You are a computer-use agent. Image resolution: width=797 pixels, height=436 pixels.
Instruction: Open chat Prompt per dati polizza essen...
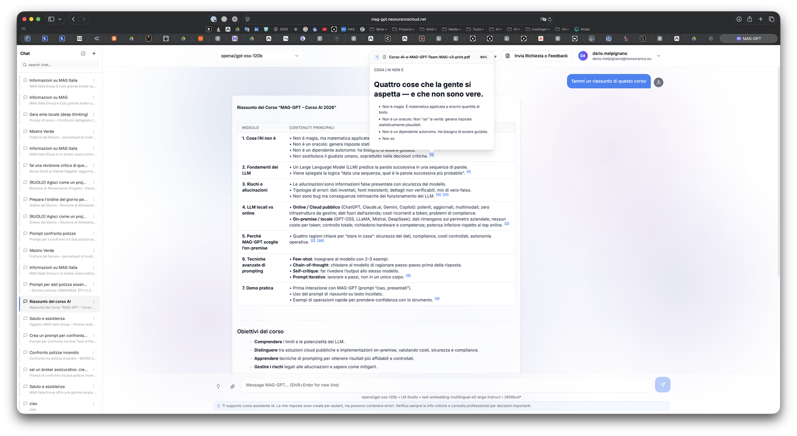59,288
